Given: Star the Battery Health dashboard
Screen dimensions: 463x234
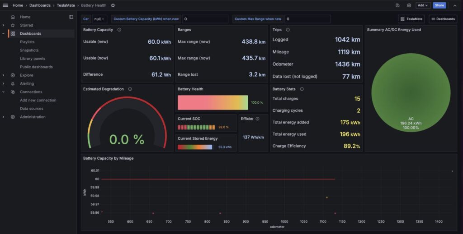Looking at the screenshot, I should (113, 5).
